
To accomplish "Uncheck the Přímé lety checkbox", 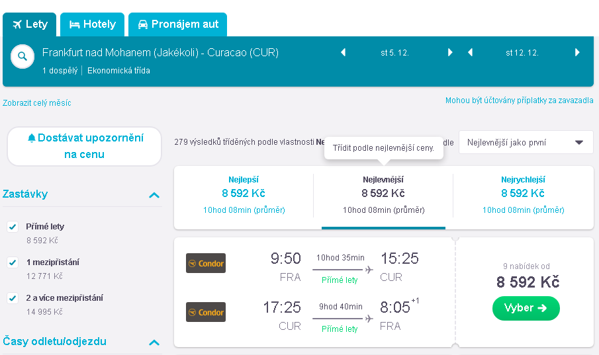I will point(13,227).
